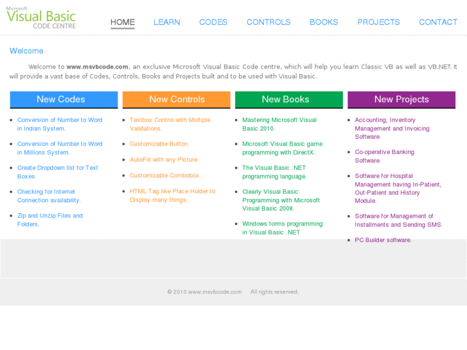Open Management of Installments and Sending SMS
The height and width of the screenshot is (350, 467).
(x=398, y=220)
